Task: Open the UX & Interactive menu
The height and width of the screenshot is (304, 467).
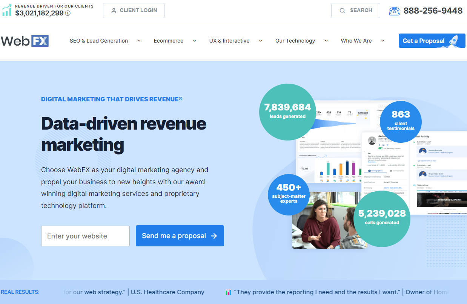Action: point(229,41)
